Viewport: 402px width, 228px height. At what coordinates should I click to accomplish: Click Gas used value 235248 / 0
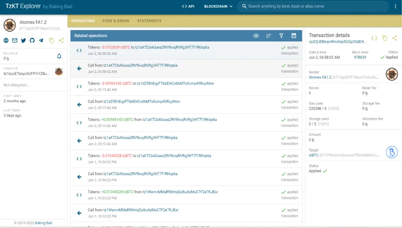(x=318, y=109)
